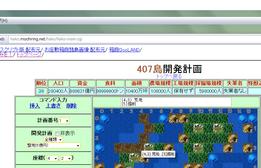Click the funds value 988631億円

(82, 91)
